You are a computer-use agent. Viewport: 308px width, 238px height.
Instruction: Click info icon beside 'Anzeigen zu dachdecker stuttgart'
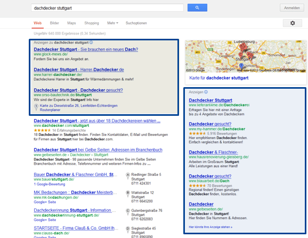coord(91,42)
